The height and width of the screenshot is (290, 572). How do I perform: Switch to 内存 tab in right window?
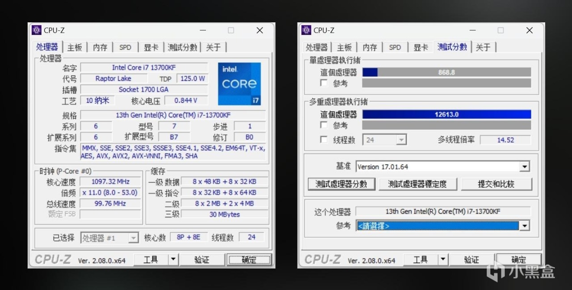coord(370,47)
